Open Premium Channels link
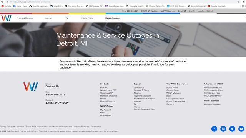The width and height of the screenshot is (246, 138). point(108,96)
